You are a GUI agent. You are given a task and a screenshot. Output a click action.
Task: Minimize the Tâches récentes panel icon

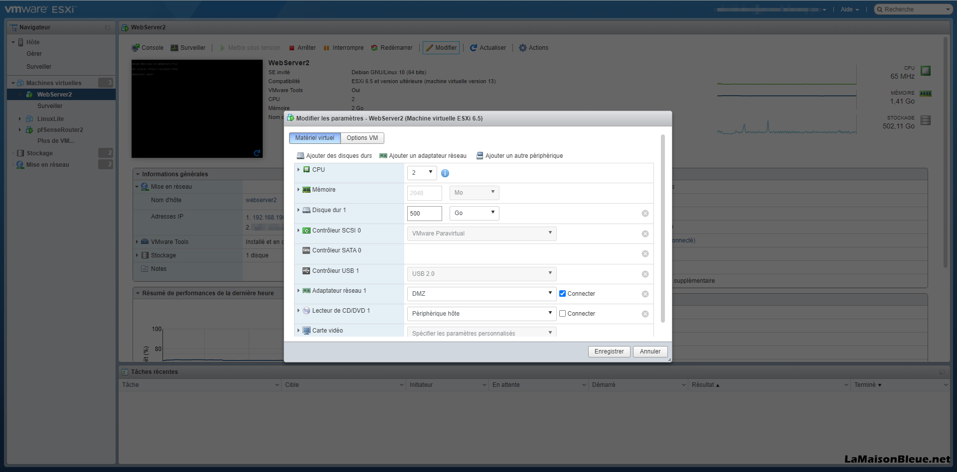point(942,372)
